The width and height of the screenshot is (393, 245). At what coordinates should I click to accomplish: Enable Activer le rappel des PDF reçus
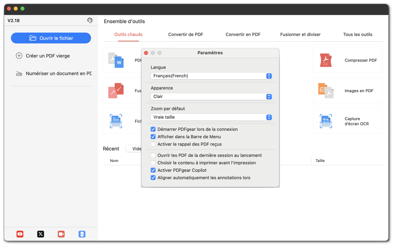(153, 144)
